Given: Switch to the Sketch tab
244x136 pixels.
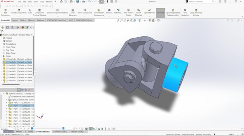Looking at the screenshot, I should (x=23, y=20).
